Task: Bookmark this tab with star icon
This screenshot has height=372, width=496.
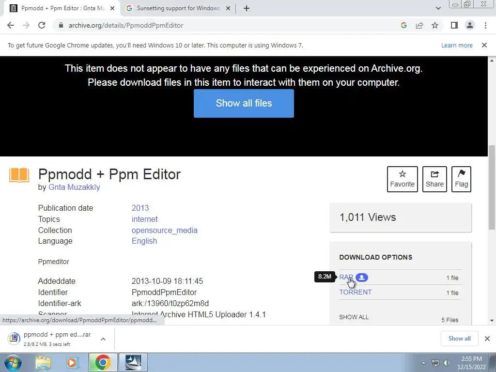Action: [x=435, y=25]
